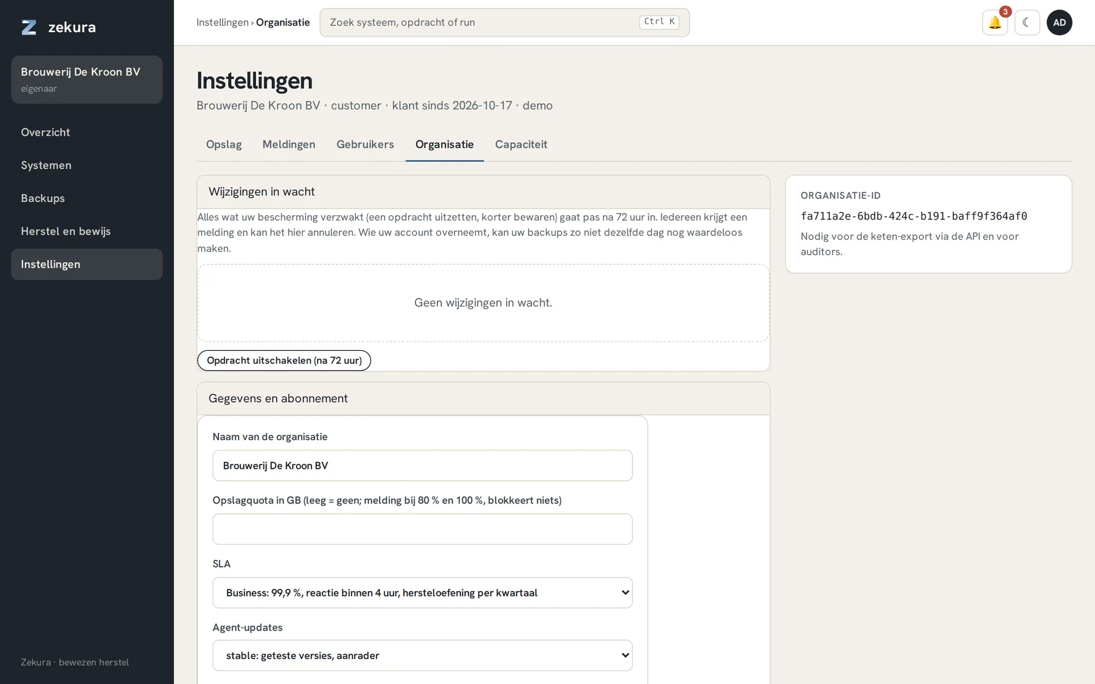Click the Ctrl K shortcut badge
Viewport: 1095px width, 684px height.
(659, 22)
